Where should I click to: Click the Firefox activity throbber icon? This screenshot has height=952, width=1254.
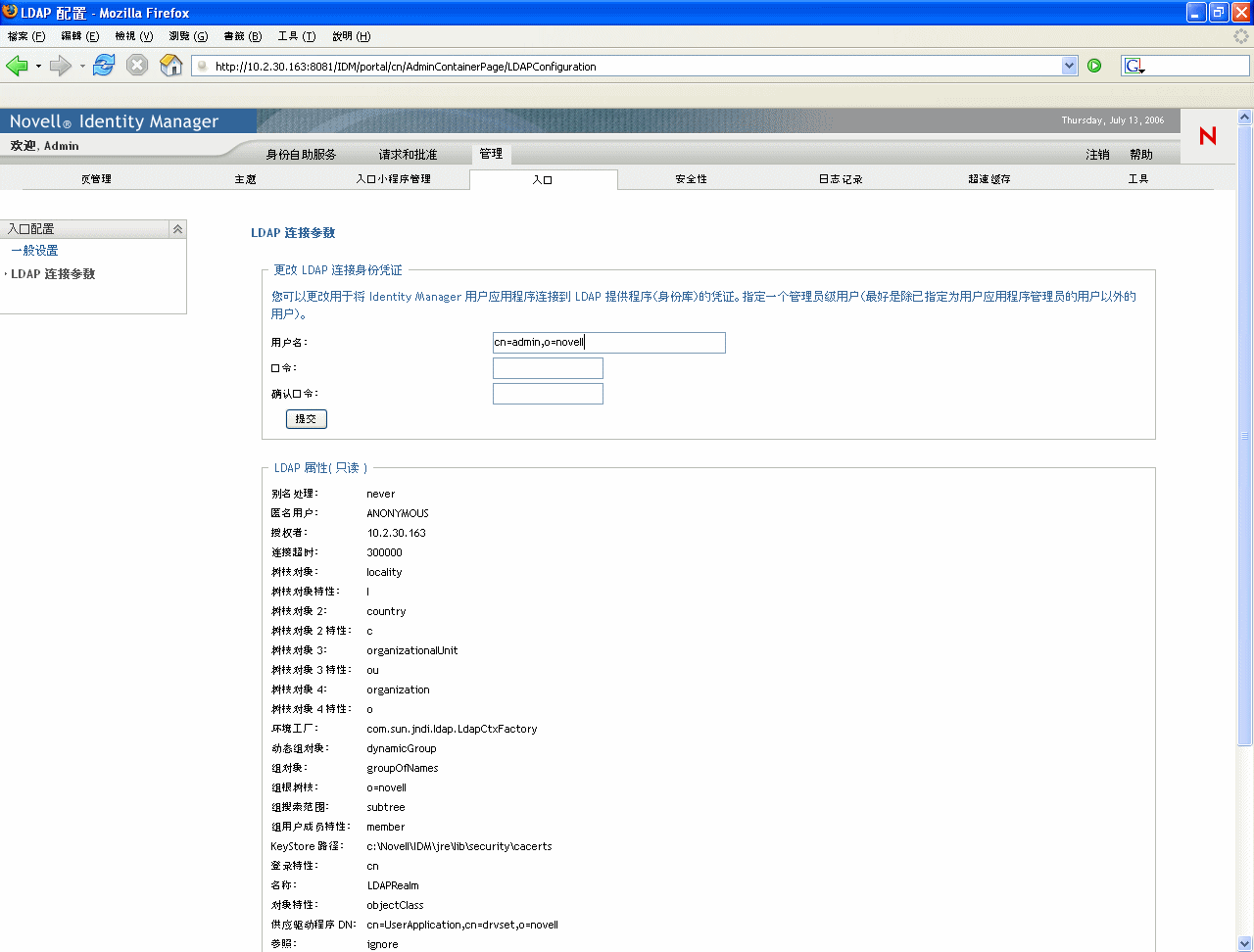click(1241, 36)
